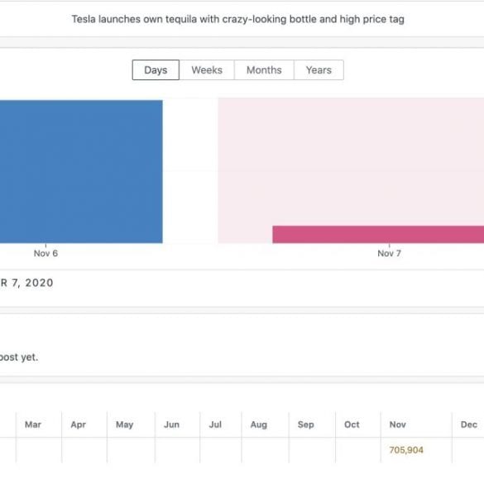Switch to the Years tab
Image resolution: width=484 pixels, height=484 pixels.
click(x=319, y=70)
